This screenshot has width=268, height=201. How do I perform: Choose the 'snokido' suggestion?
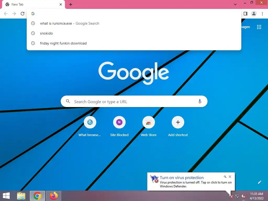tap(134, 33)
